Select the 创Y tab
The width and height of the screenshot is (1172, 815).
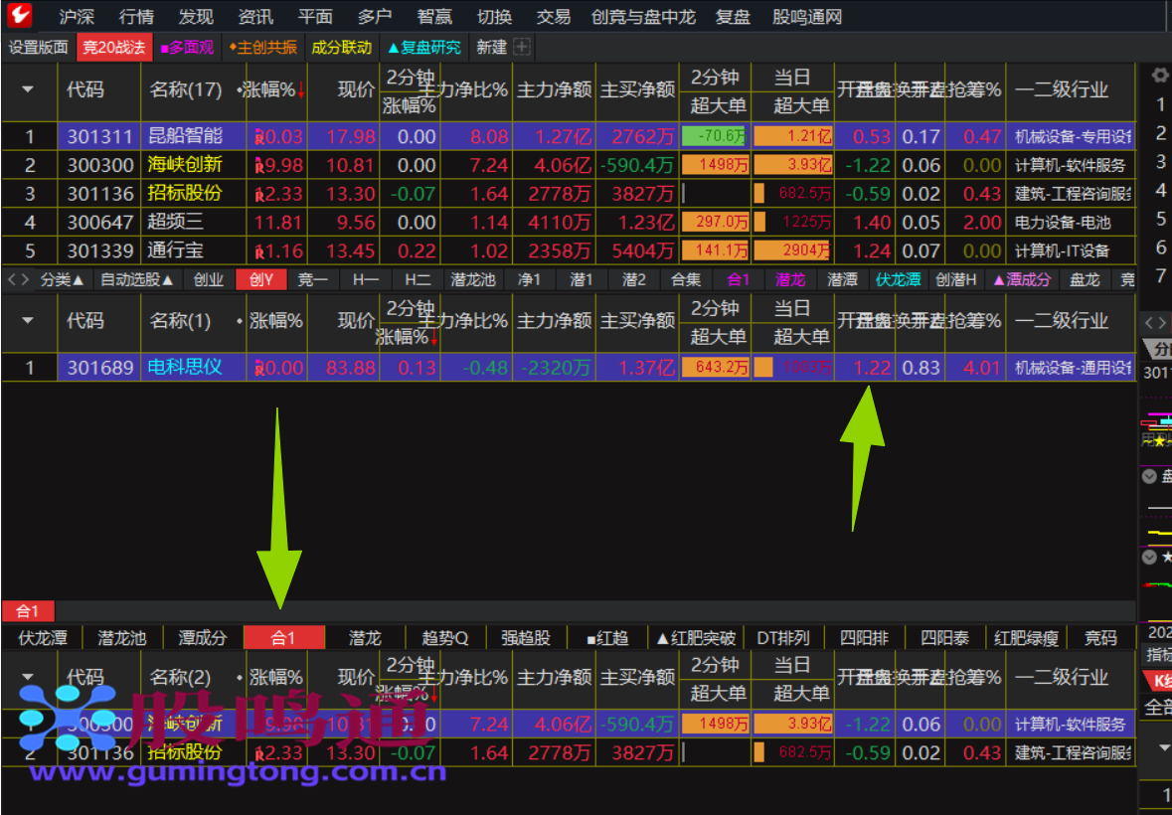point(261,279)
